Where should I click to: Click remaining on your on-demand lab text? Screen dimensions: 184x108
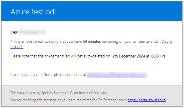[x=130, y=42]
